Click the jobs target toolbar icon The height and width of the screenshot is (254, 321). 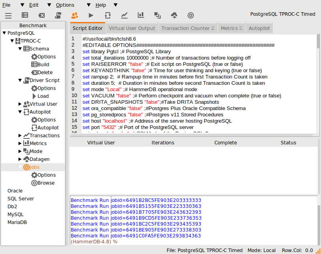pos(191,15)
